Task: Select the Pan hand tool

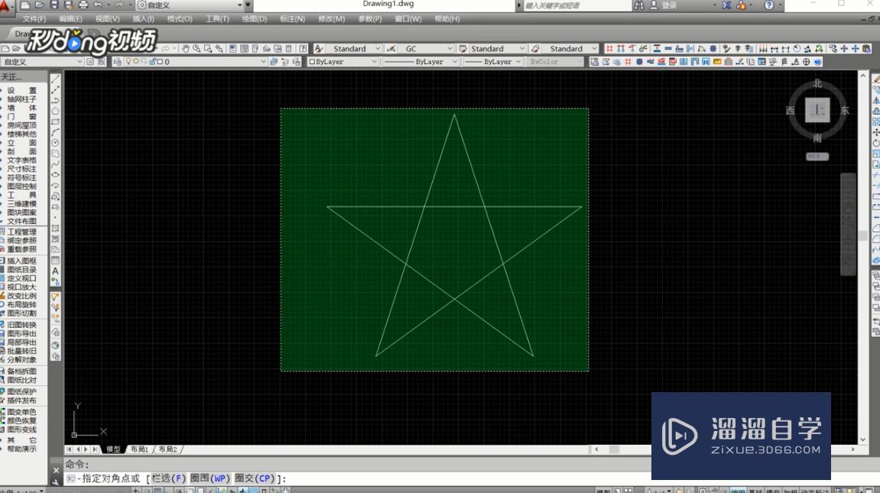Action: [185, 49]
